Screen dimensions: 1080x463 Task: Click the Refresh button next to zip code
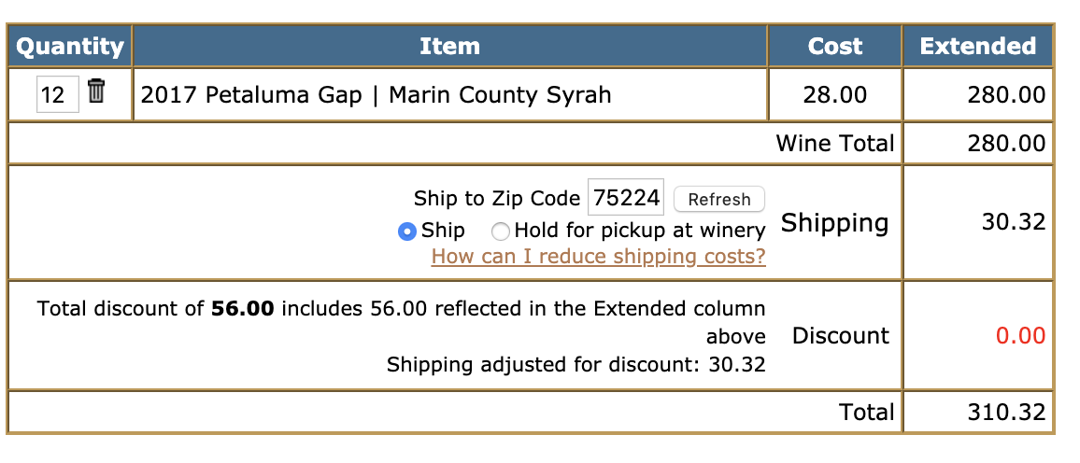719,200
